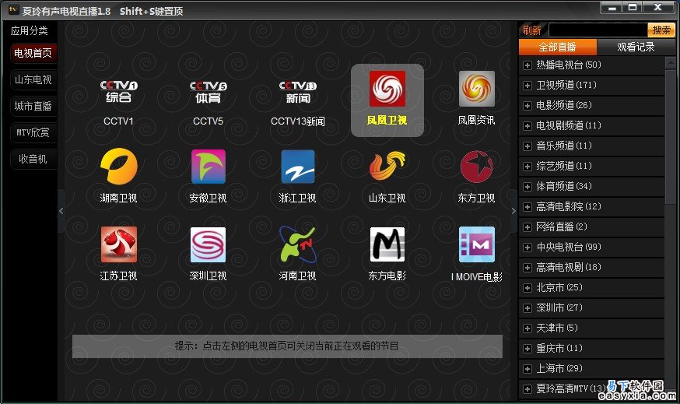Close the 夏玲有声电视直播 window

click(658, 7)
